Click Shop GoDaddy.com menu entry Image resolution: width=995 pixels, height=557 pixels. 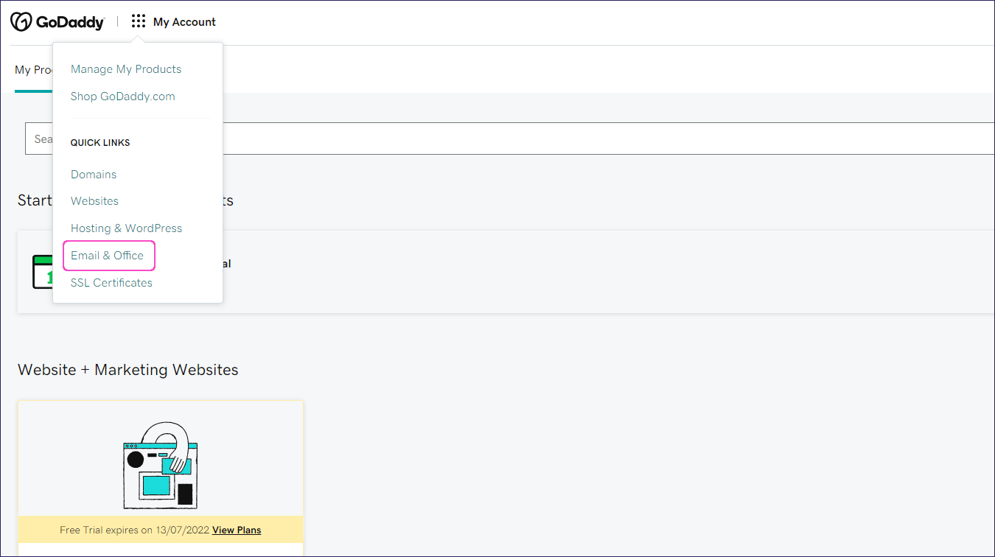tap(122, 96)
